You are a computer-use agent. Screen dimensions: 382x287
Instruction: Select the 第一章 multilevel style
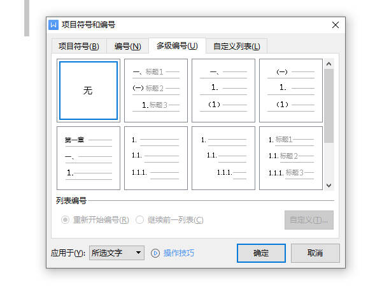88,158
